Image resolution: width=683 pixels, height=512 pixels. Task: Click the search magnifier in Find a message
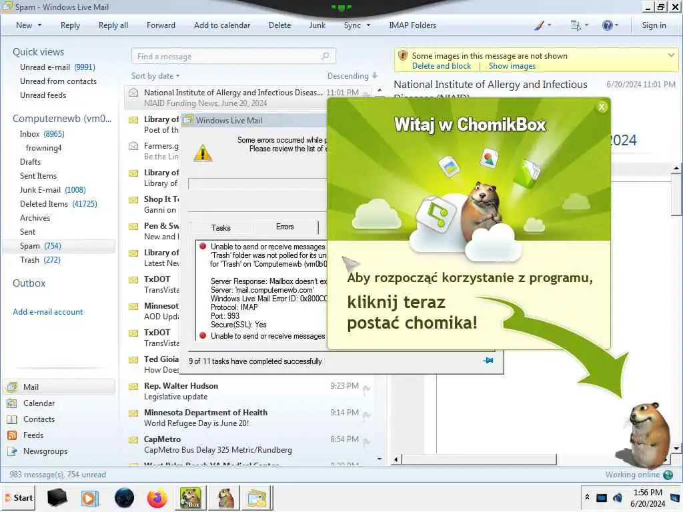point(325,56)
